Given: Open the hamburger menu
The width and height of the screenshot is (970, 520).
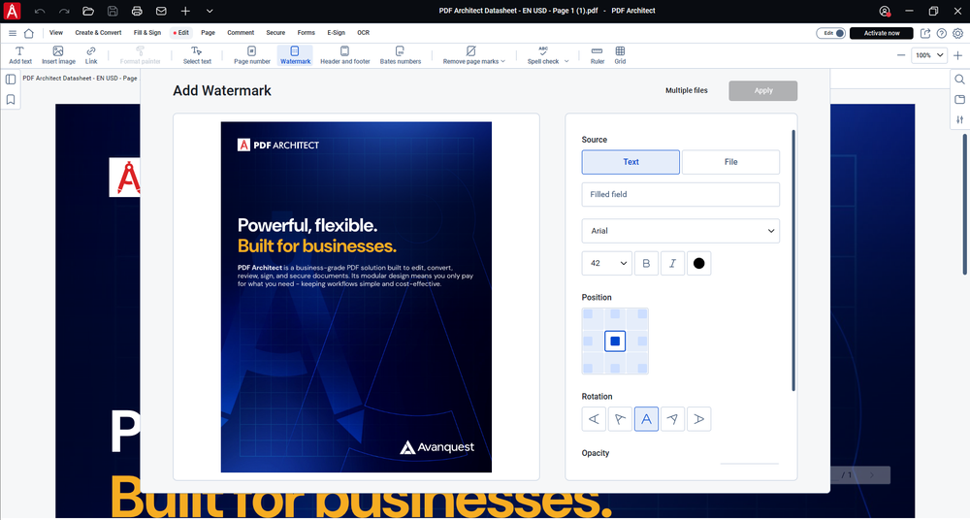Looking at the screenshot, I should pyautogui.click(x=13, y=33).
